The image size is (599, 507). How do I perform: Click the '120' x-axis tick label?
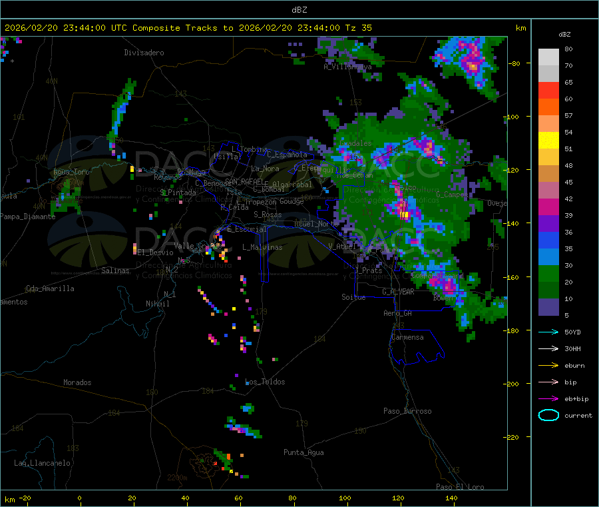coord(398,498)
